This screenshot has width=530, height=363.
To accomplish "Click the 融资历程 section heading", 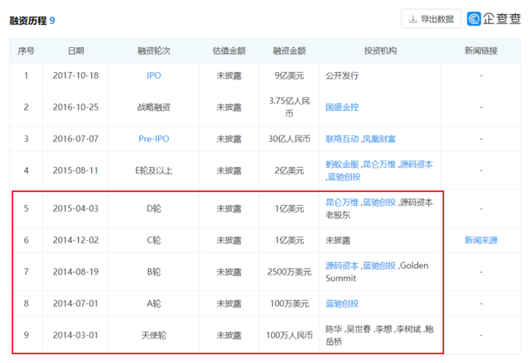I will 28,21.
